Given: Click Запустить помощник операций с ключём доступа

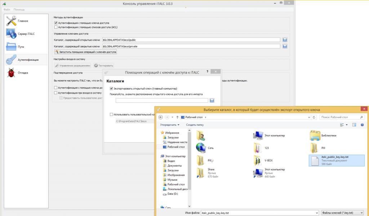Looking at the screenshot, I should tap(85, 52).
